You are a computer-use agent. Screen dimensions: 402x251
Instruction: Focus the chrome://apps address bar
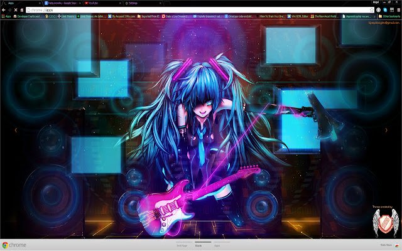(x=198, y=10)
